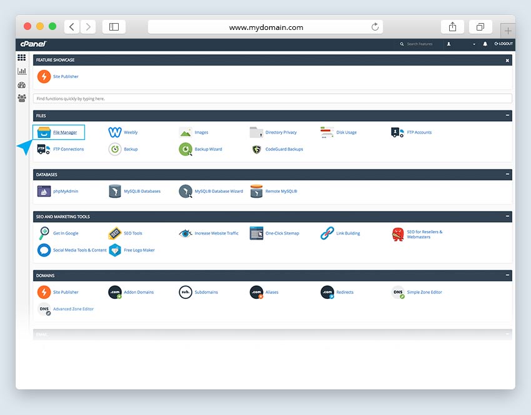The image size is (531, 415).
Task: Open the phpMyAdmin icon
Action: [44, 191]
